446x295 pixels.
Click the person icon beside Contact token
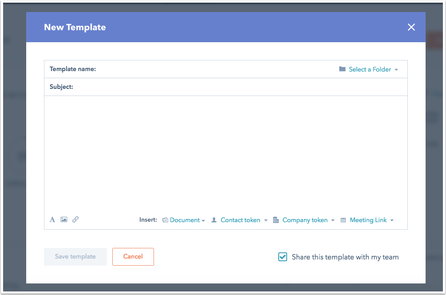click(214, 220)
